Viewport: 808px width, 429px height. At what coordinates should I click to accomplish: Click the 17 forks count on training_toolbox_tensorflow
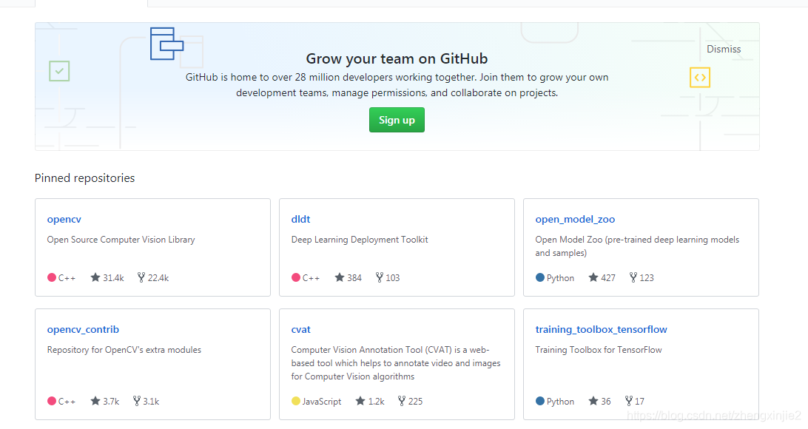[x=639, y=402]
